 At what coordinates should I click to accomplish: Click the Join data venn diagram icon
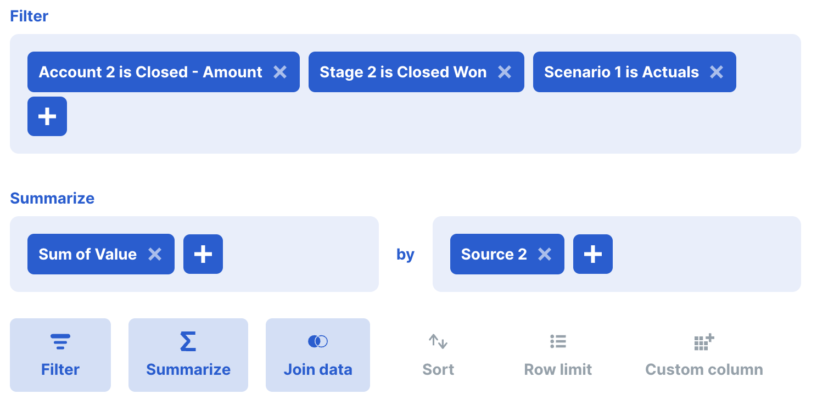pyautogui.click(x=317, y=340)
